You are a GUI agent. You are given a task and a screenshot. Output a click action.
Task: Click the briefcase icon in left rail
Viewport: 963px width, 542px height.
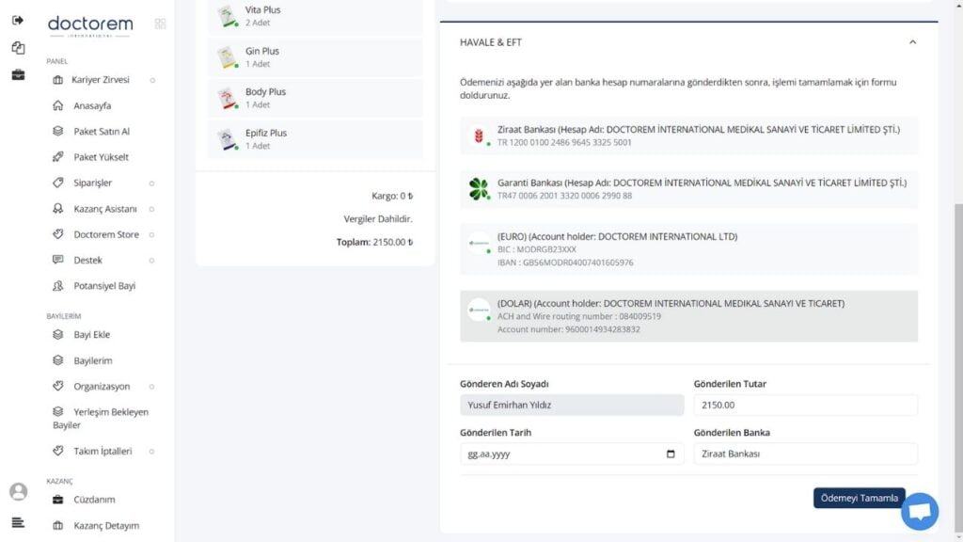click(x=18, y=74)
